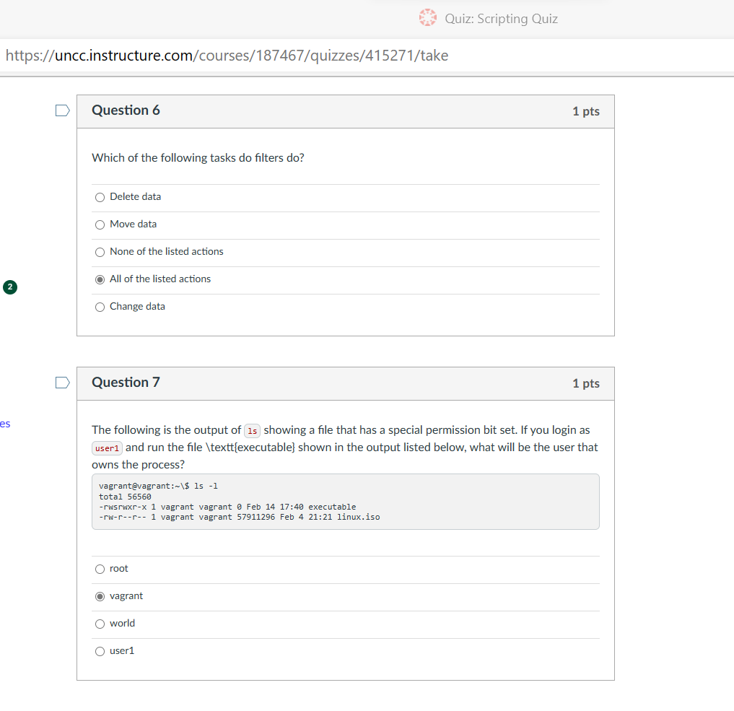Select 'root' for Question 7

(x=100, y=569)
